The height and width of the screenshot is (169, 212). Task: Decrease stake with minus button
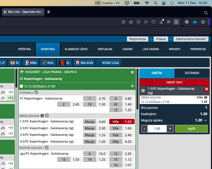tap(145, 128)
